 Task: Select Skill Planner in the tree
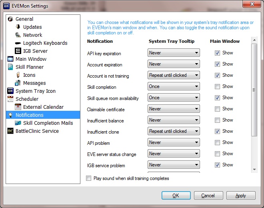pos(30,67)
